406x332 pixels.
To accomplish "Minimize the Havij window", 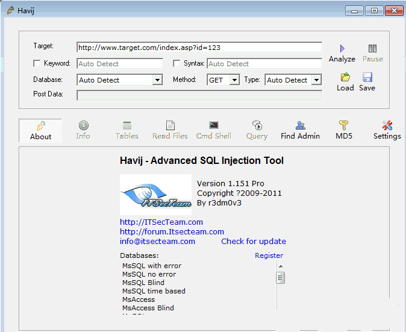I will [354, 11].
